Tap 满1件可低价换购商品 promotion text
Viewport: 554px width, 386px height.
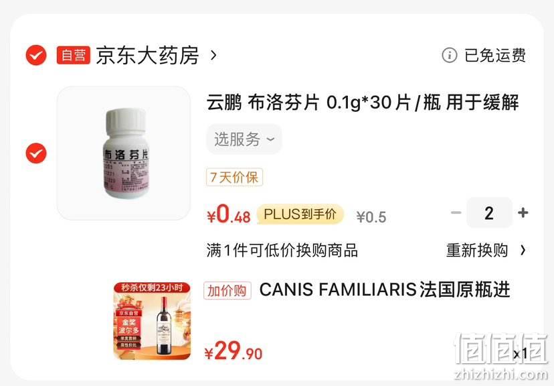pyautogui.click(x=282, y=251)
